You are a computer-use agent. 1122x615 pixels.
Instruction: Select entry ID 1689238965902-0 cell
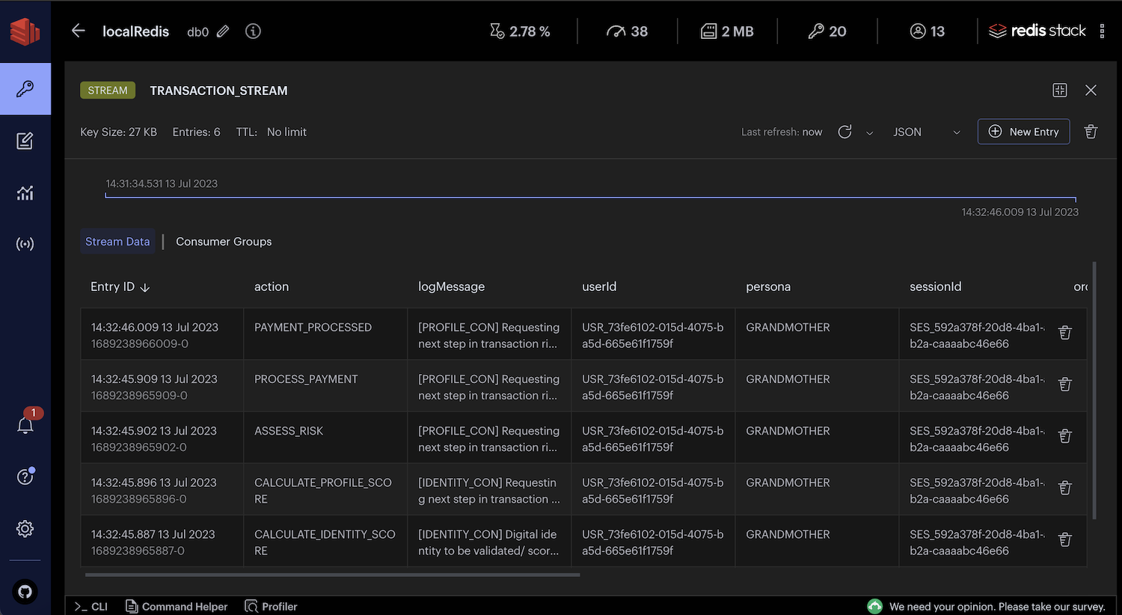click(x=162, y=438)
